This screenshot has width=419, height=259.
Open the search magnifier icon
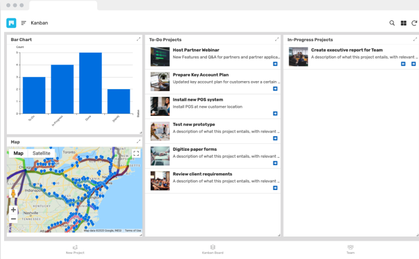click(x=392, y=23)
